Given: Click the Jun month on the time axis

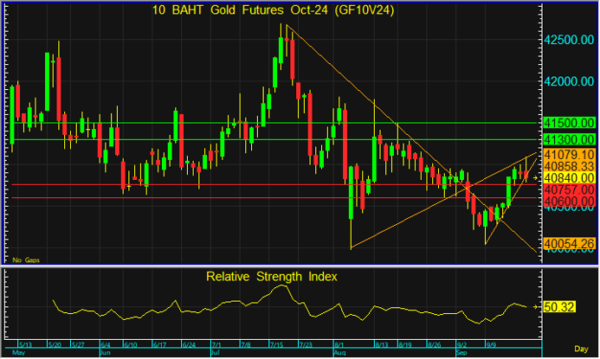Looking at the screenshot, I should [x=106, y=353].
